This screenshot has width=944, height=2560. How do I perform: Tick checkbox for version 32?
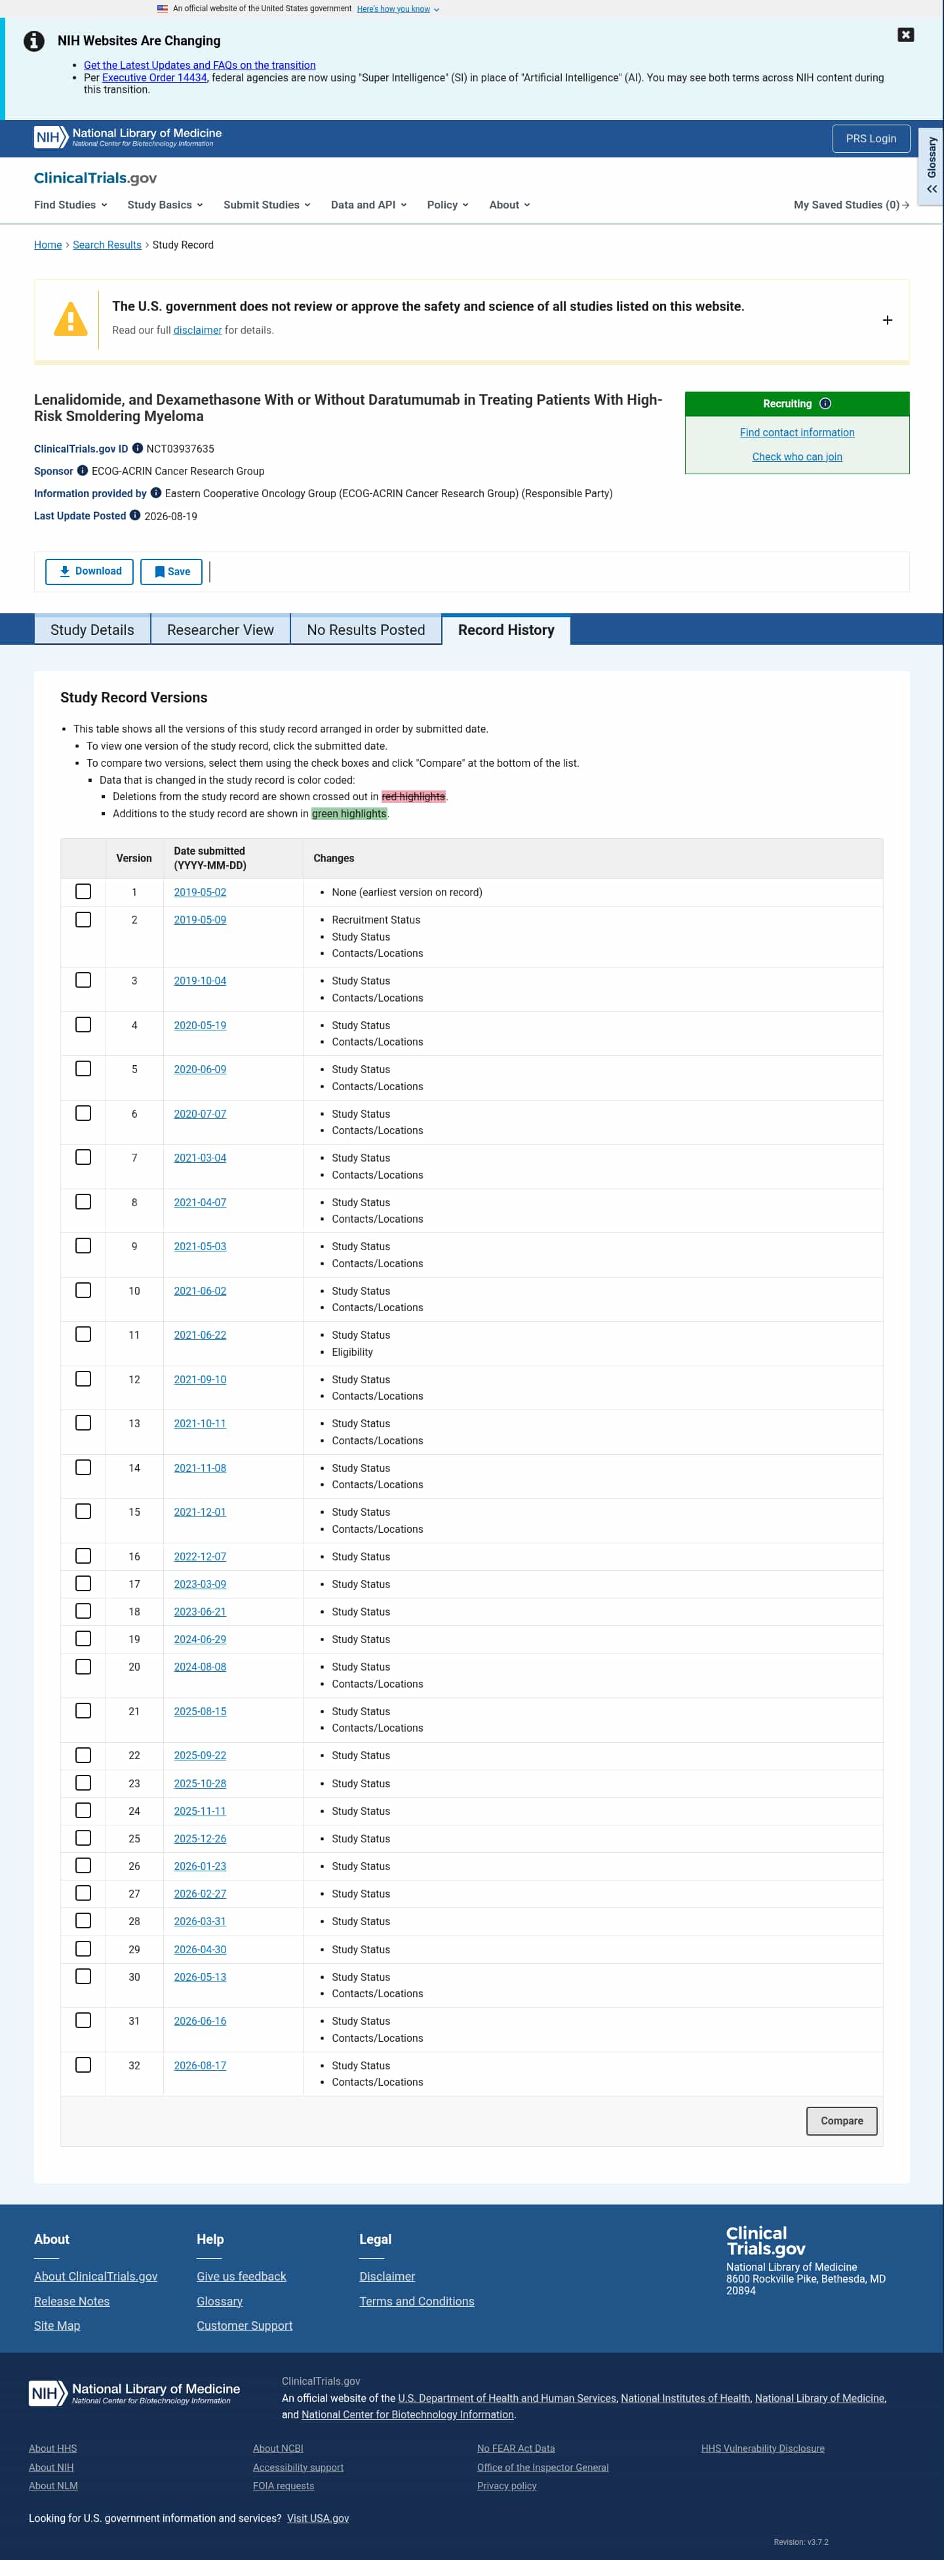[83, 2065]
